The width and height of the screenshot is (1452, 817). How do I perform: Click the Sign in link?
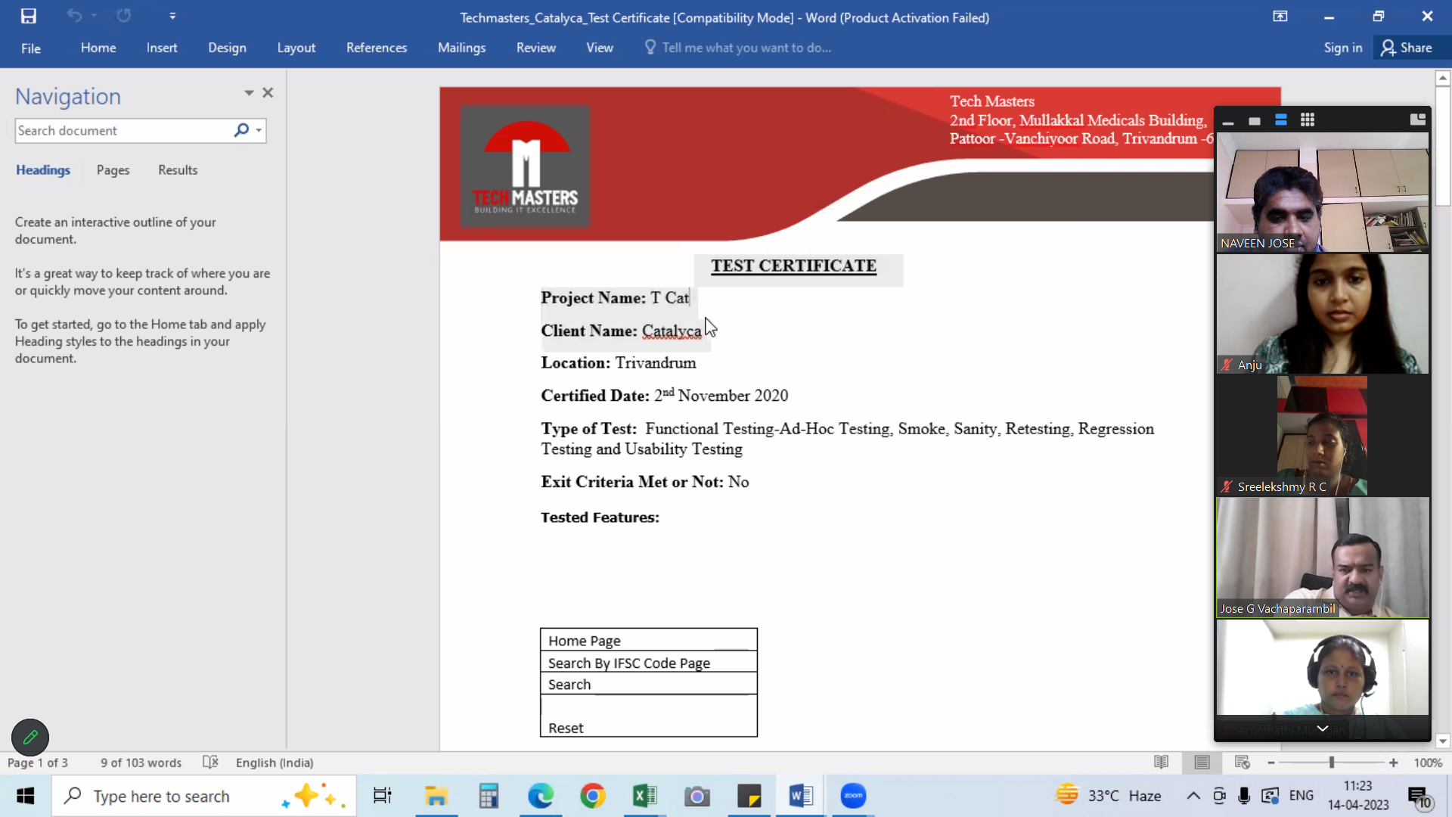(1343, 48)
